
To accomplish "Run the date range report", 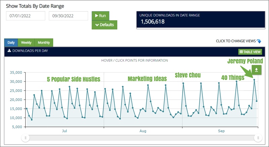I will point(101,16).
